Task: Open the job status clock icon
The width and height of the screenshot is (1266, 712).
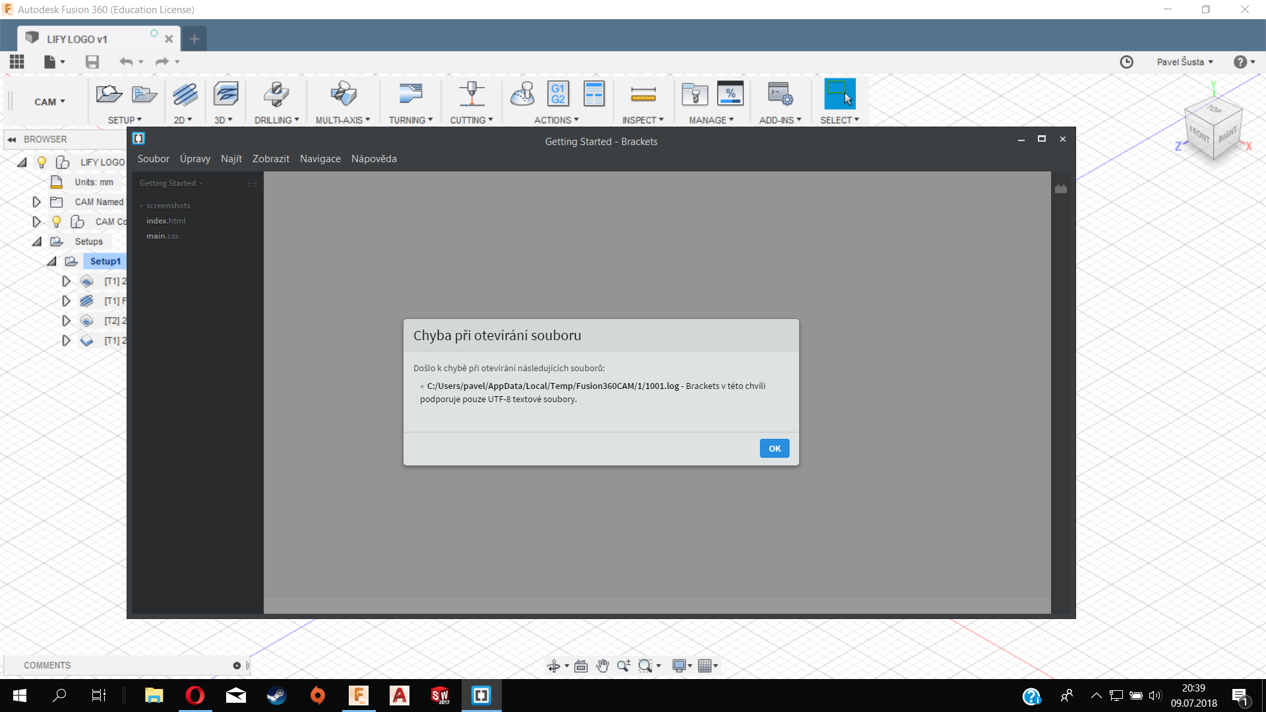Action: (1127, 62)
